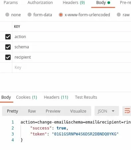
Task: Open the response Cookies (1) tab
Action: [27, 97]
